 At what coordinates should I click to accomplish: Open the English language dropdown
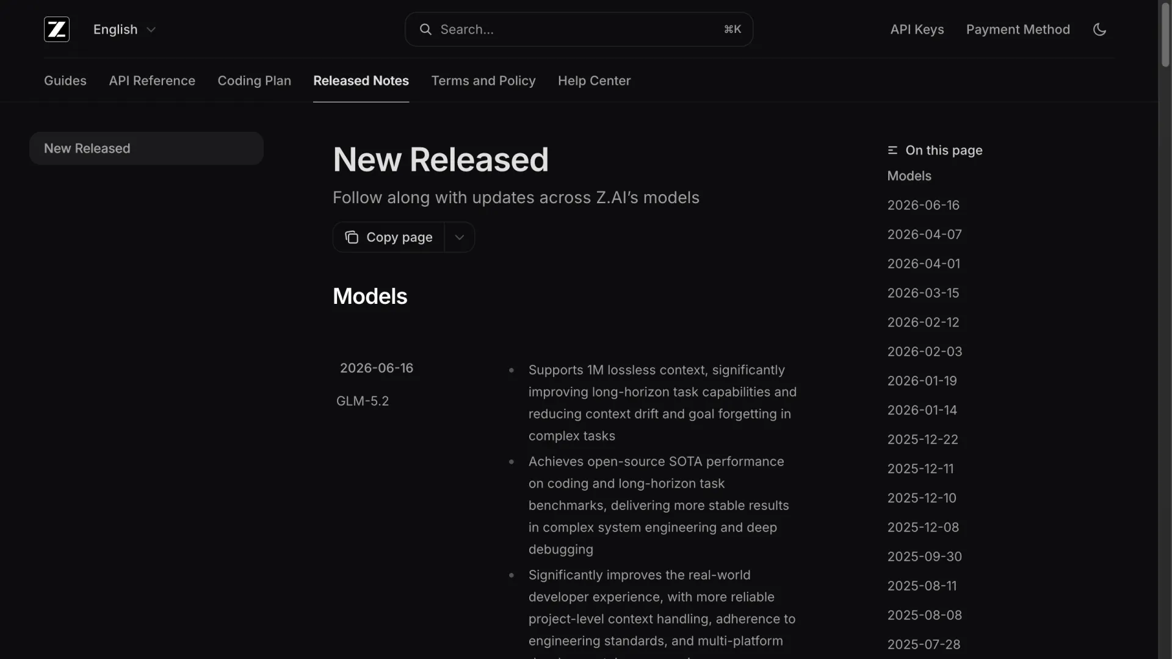point(125,29)
